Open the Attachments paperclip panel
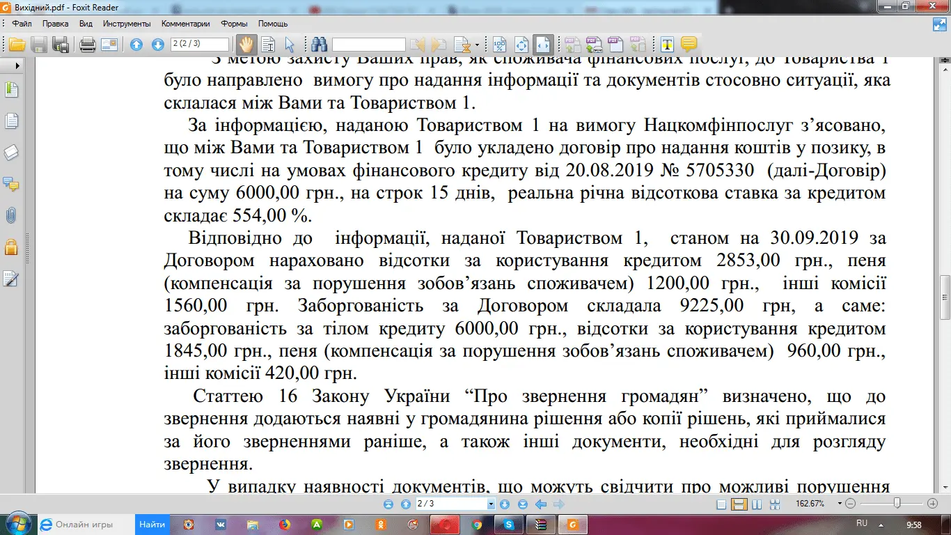The width and height of the screenshot is (951, 535). point(12,215)
